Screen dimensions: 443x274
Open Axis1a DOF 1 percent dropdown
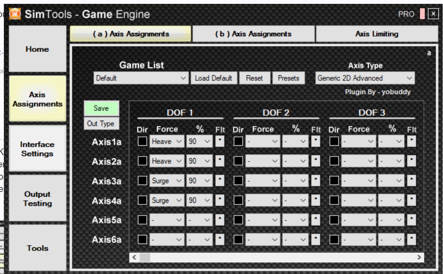click(199, 141)
